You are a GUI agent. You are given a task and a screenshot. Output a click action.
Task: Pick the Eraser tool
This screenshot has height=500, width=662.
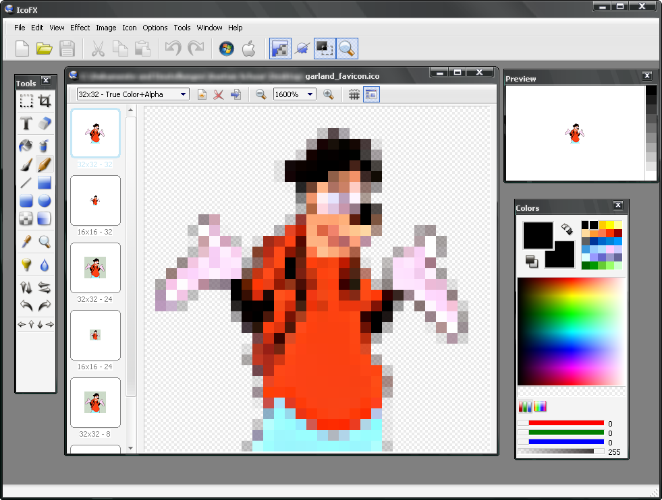click(45, 123)
